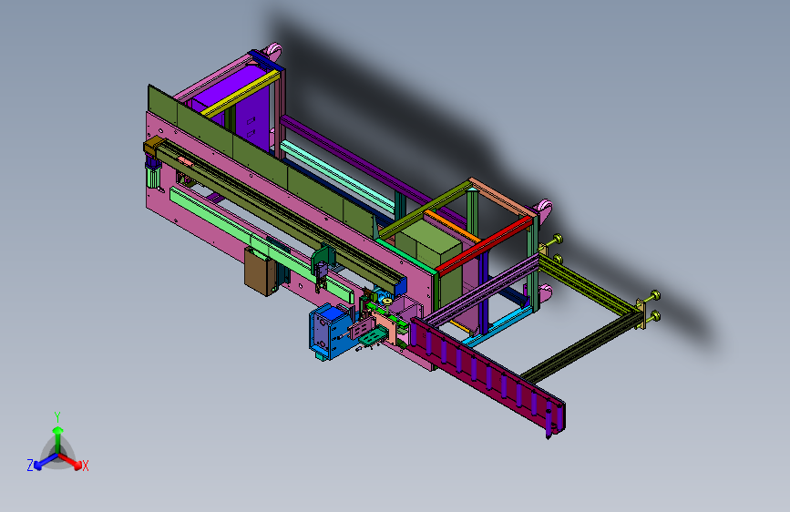Viewport: 790px width, 512px height.
Task: Select the orange frame bar
Action: 451,226
